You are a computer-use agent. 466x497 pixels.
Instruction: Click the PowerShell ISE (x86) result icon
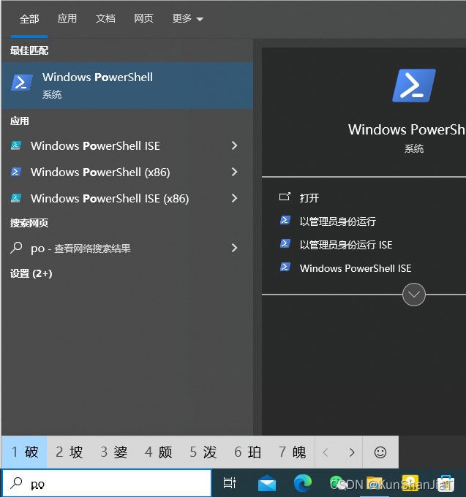[x=16, y=198]
